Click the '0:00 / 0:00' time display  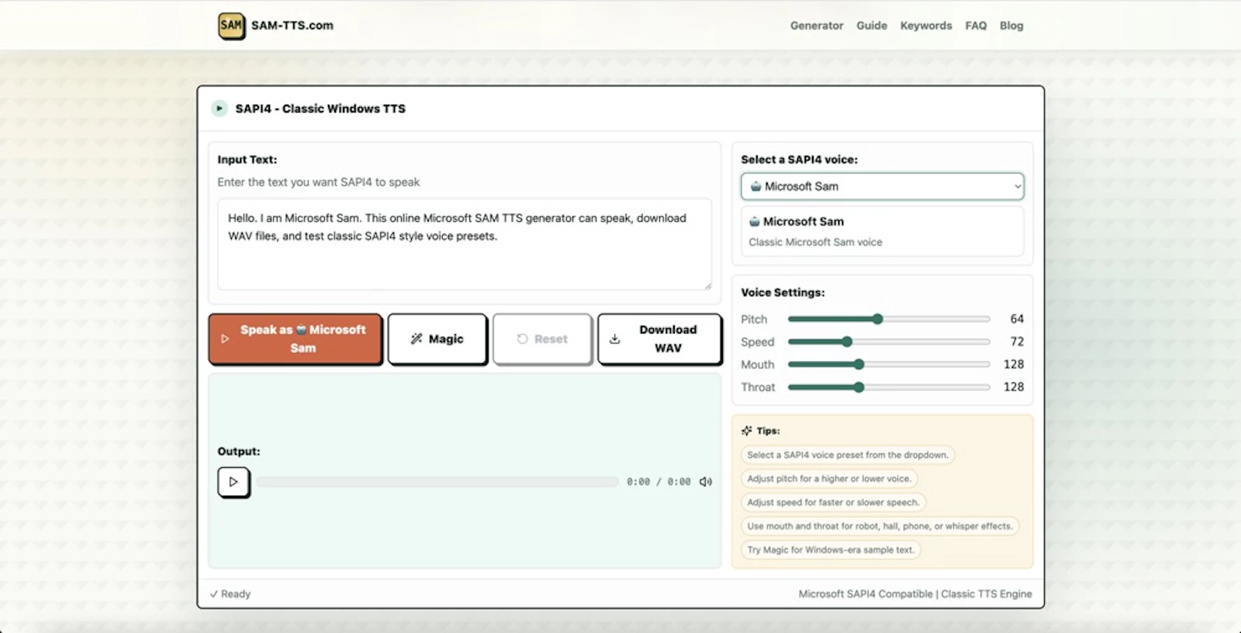(x=659, y=482)
